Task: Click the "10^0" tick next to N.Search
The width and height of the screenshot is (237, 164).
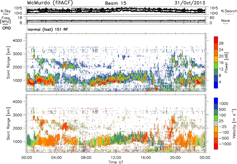Action: [214, 13]
